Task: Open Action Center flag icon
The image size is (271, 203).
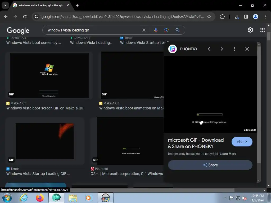Action: [231, 198]
